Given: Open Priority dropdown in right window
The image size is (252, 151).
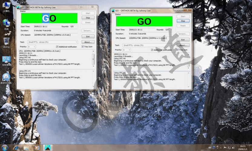Looking at the screenshot, I should [x=127, y=50].
